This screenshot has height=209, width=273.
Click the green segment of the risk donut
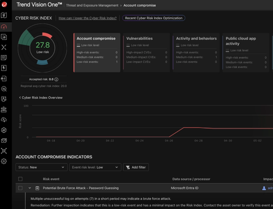[26, 38]
